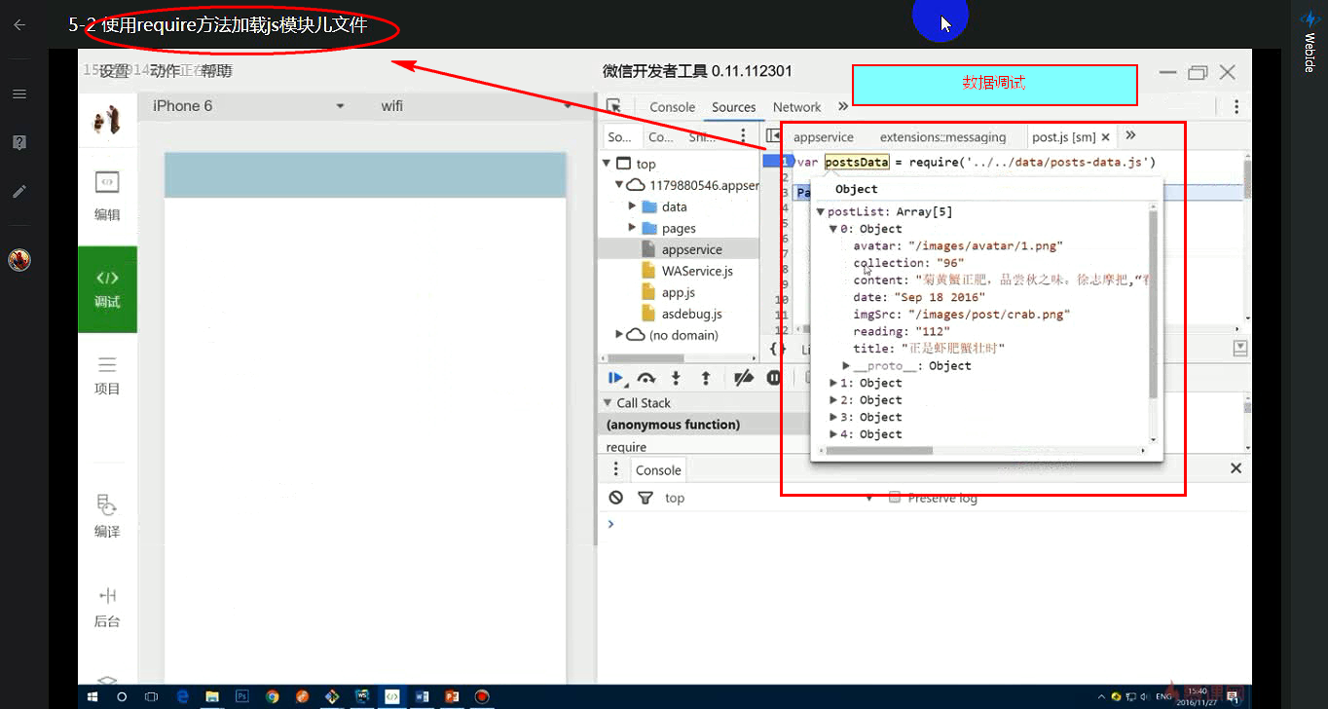Open the 设置 menu
Viewport: 1328px width, 709px height.
tap(114, 71)
